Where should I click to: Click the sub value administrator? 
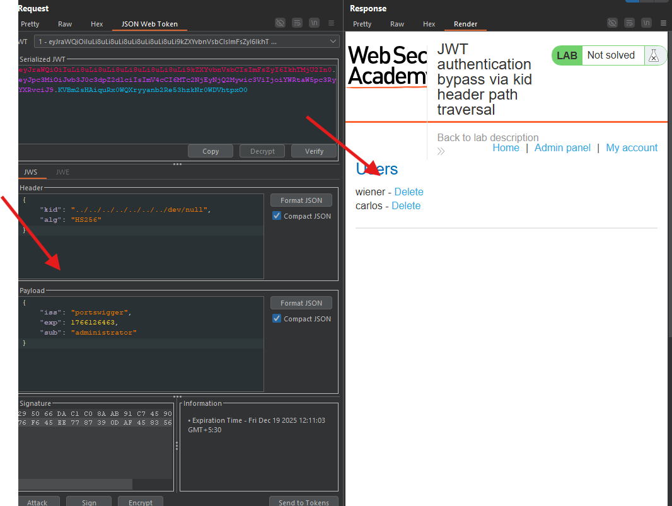pyautogui.click(x=104, y=333)
